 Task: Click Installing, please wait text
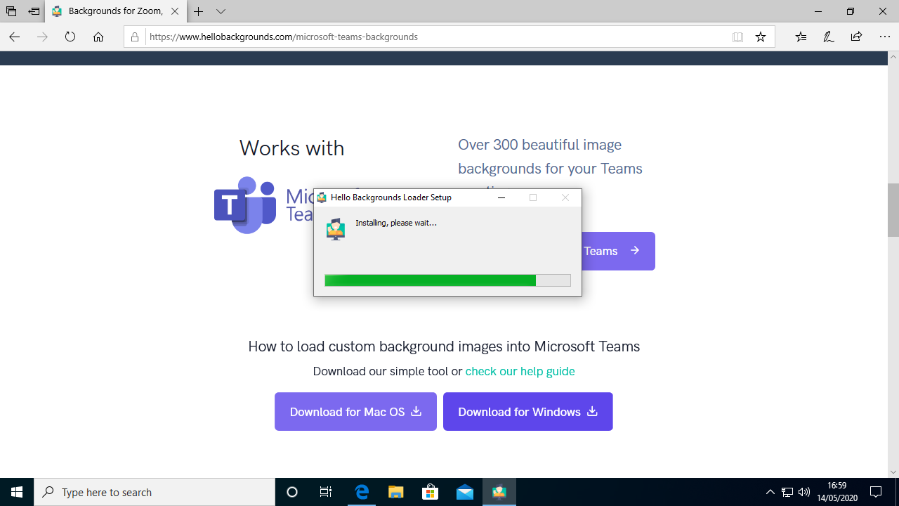pos(396,223)
